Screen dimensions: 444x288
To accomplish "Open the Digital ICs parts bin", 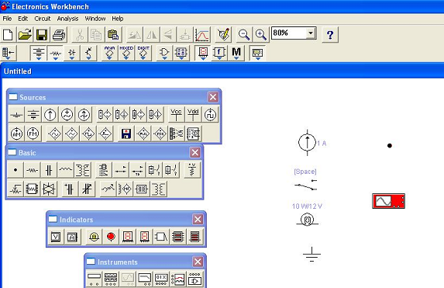I will [143, 53].
